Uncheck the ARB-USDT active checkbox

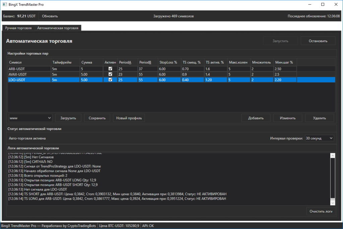pyautogui.click(x=110, y=69)
